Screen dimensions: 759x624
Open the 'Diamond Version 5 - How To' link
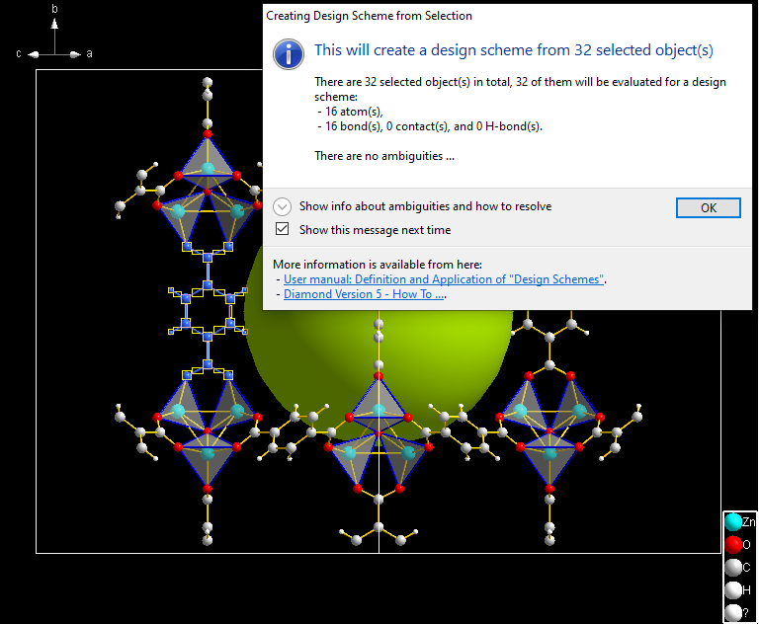click(x=364, y=293)
